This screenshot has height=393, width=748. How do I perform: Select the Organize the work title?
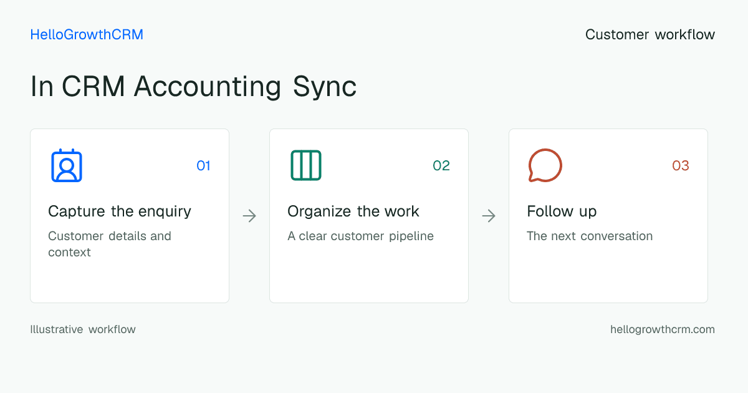(353, 211)
